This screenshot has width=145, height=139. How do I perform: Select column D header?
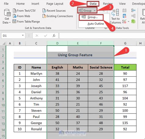click(57, 43)
